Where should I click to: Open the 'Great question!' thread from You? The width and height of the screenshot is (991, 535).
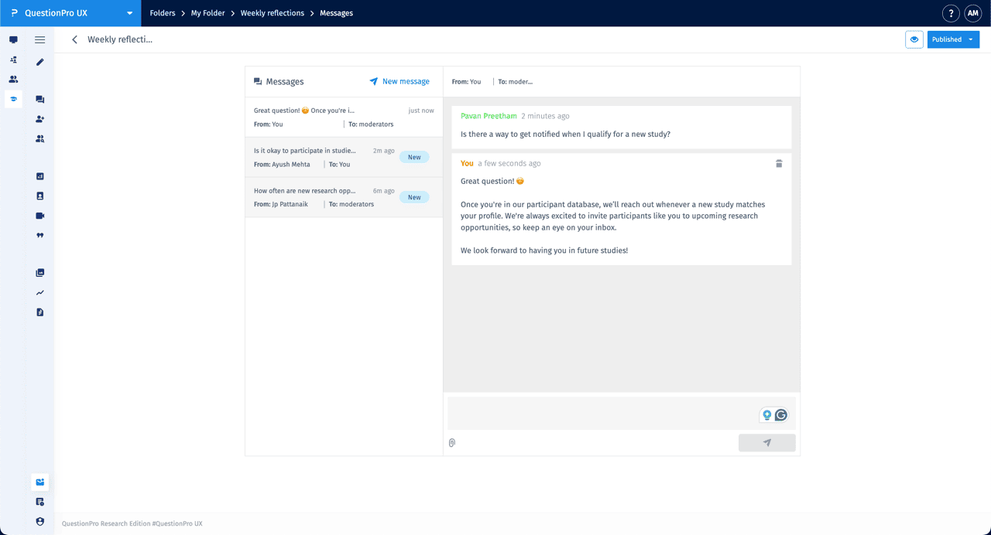click(344, 118)
